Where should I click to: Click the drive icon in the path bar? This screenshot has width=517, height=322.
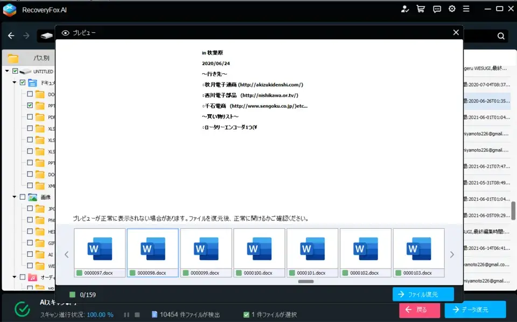(x=47, y=36)
